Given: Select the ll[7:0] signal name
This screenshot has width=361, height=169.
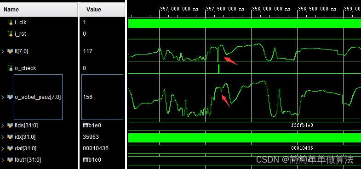Looking at the screenshot, I should [22, 51].
